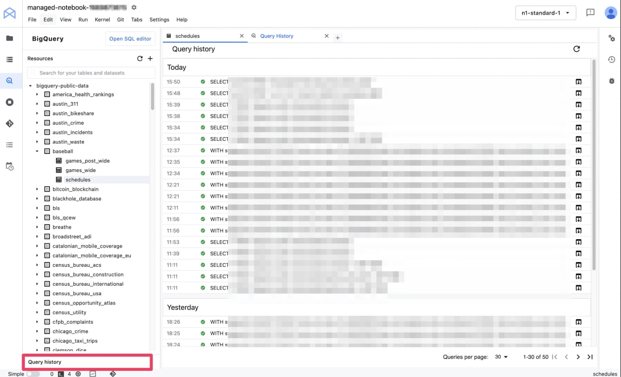The width and height of the screenshot is (621, 377).
Task: Click the CPU chip icon in status bar
Action: pos(78,373)
